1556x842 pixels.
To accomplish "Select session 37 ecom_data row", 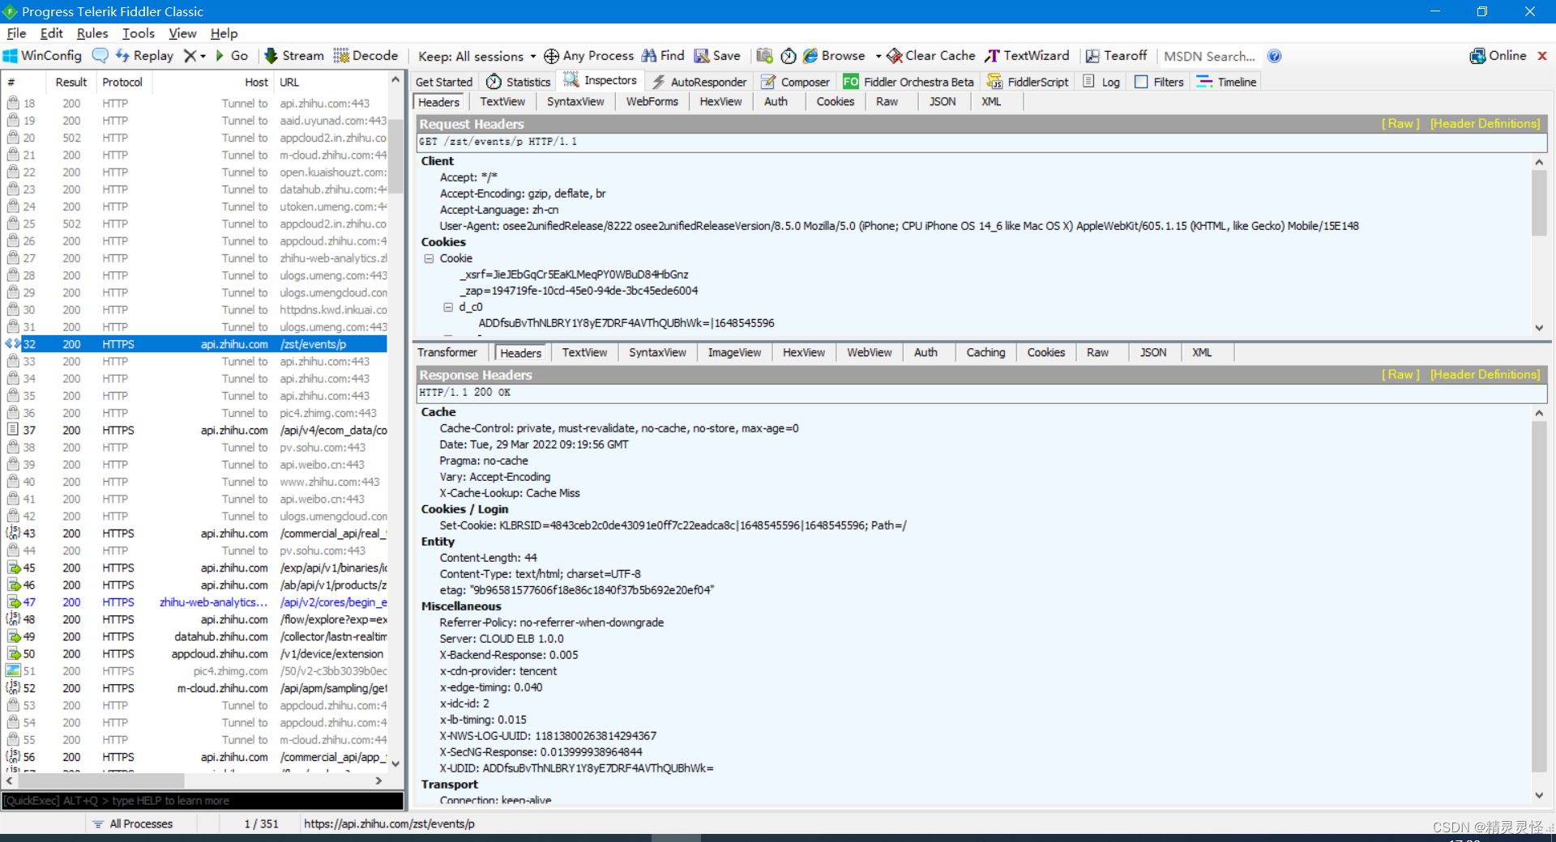I will point(196,431).
